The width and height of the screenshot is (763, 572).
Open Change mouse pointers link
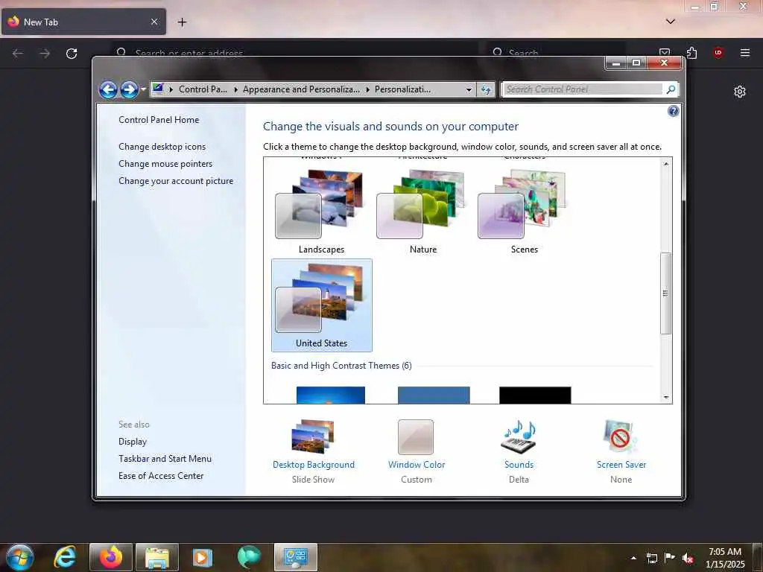click(165, 163)
